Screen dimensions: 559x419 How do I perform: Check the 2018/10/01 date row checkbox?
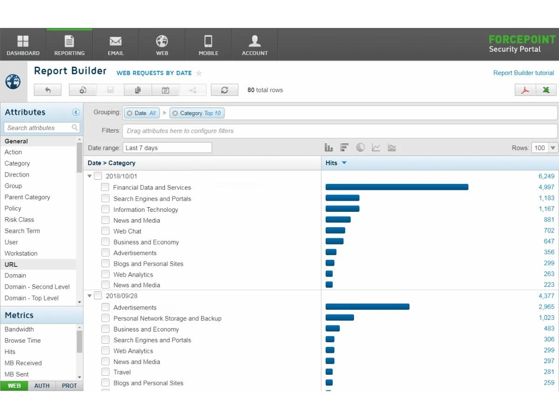[98, 176]
